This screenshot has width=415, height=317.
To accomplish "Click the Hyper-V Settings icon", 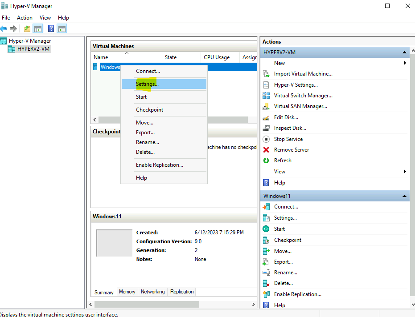I will click(266, 85).
